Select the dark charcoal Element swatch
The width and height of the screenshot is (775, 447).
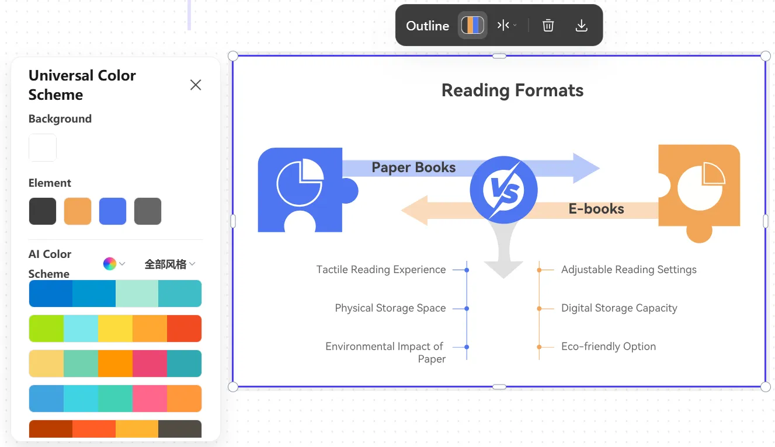(x=43, y=211)
